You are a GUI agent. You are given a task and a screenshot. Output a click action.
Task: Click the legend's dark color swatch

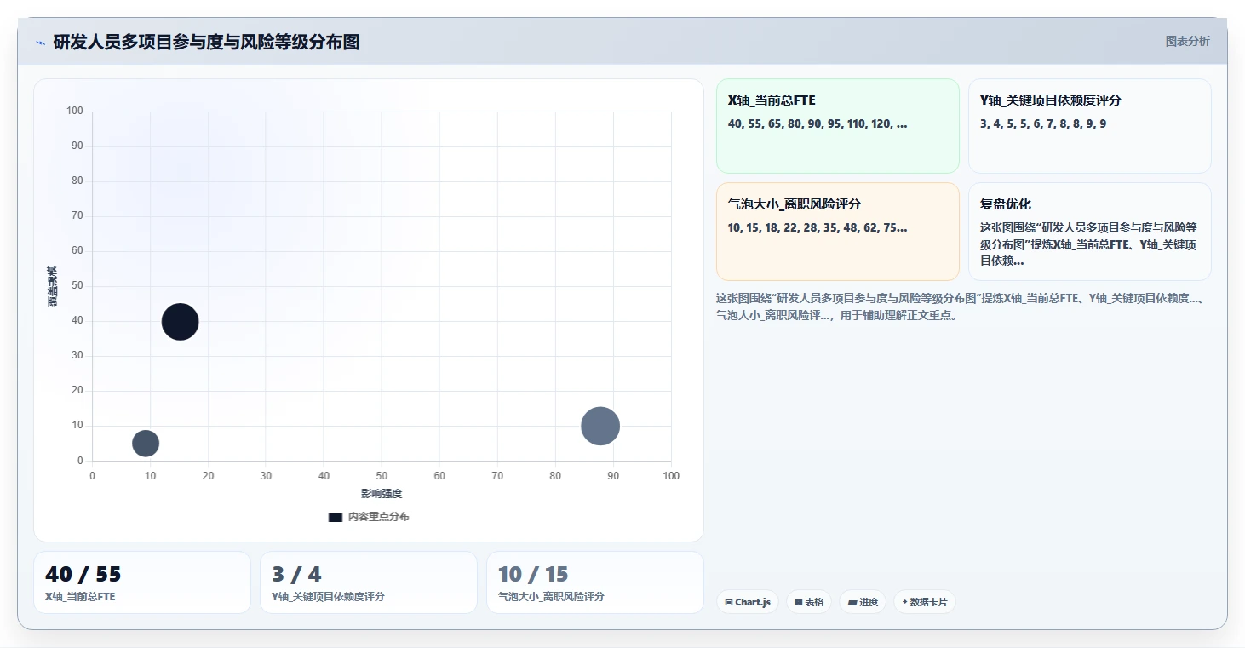(x=336, y=517)
